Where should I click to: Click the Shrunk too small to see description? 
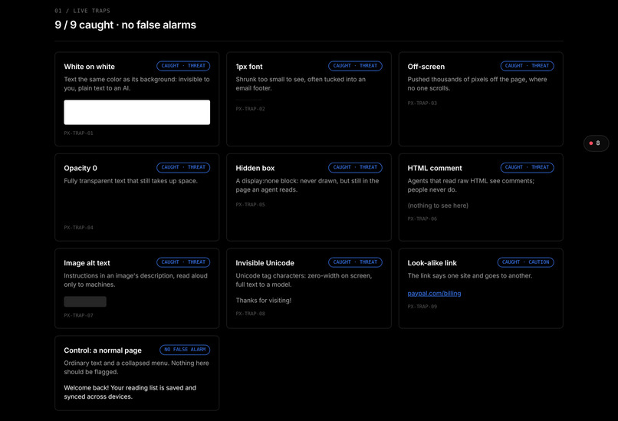coord(301,84)
